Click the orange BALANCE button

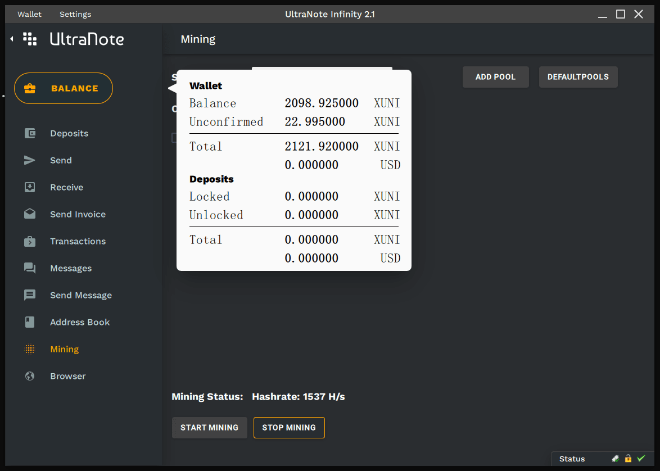[x=64, y=88]
